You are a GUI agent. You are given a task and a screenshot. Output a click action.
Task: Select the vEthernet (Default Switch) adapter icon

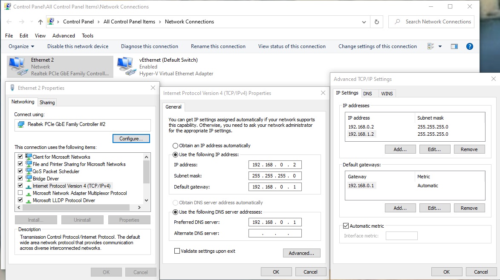point(125,66)
